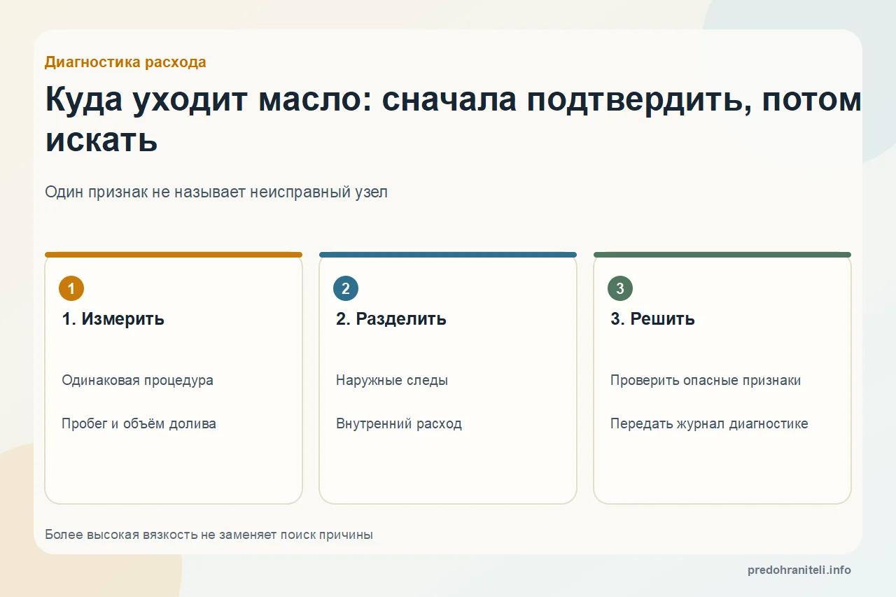Viewport: 896px width, 597px height.
Task: Click the green step 3 circle badge
Action: 620,288
